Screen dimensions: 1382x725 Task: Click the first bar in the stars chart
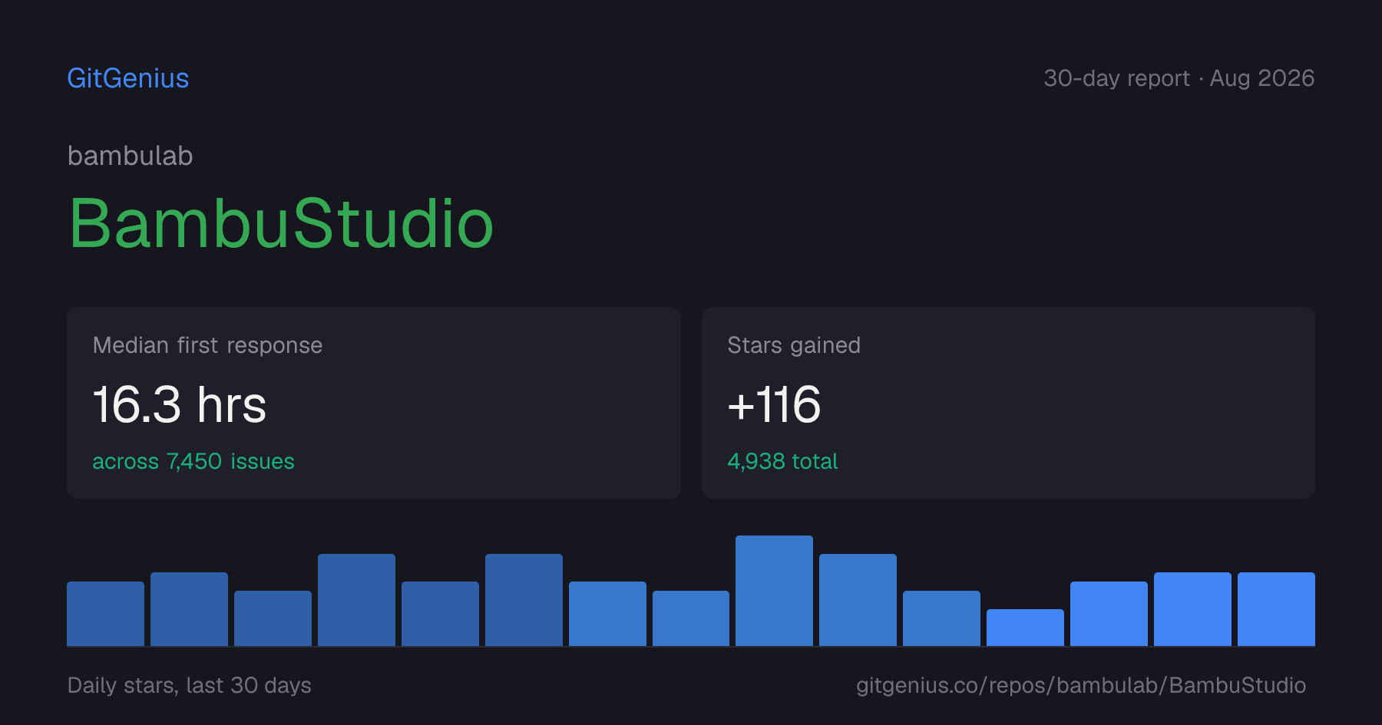click(x=105, y=614)
